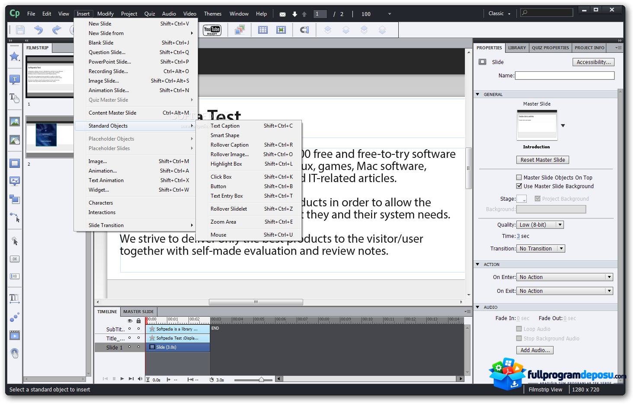The width and height of the screenshot is (634, 404).
Task: Click the Save icon in the toolbar
Action: coord(20,30)
